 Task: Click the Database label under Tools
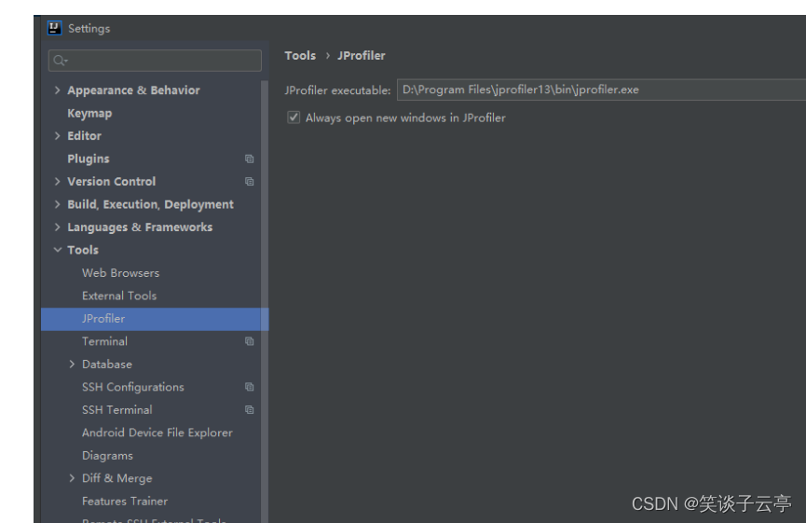[x=107, y=365]
